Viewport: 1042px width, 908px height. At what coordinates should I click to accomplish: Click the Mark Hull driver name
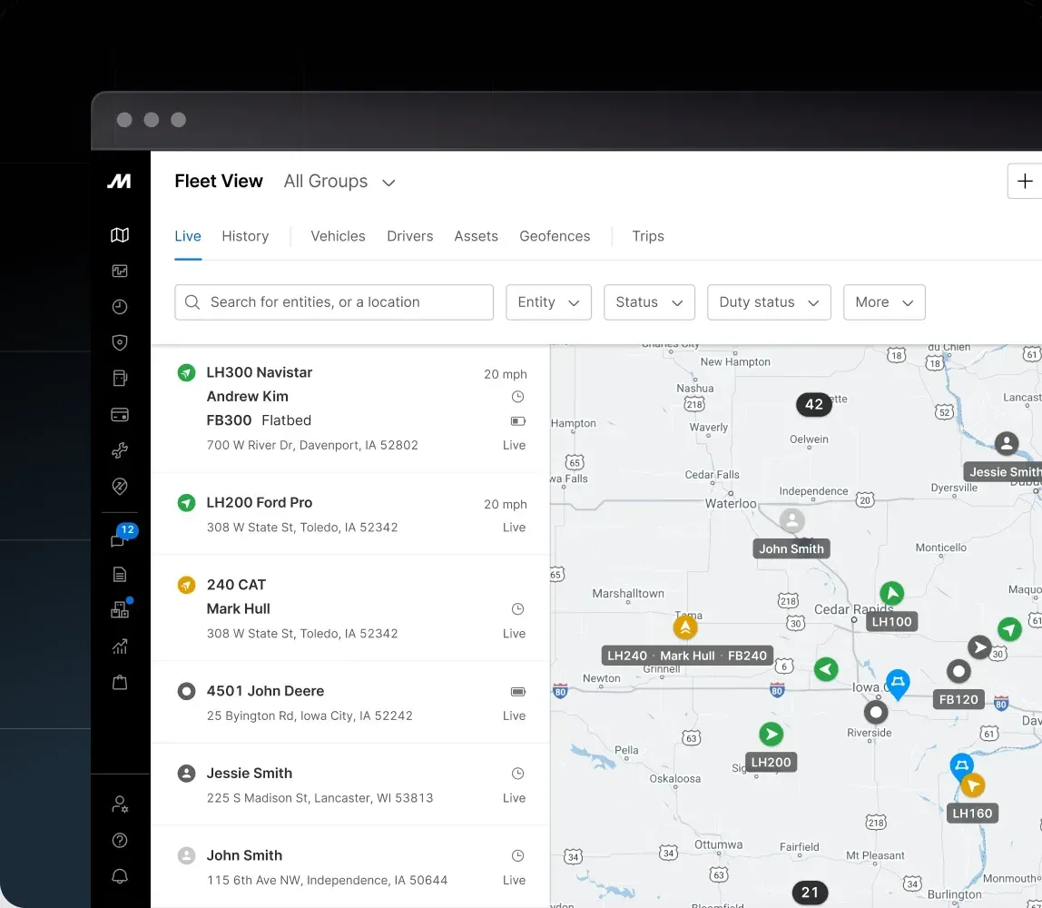(238, 609)
